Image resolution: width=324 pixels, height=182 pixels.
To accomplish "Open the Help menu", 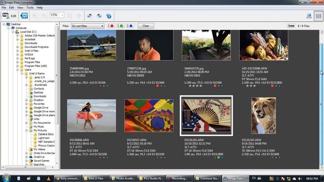I will pos(39,8).
